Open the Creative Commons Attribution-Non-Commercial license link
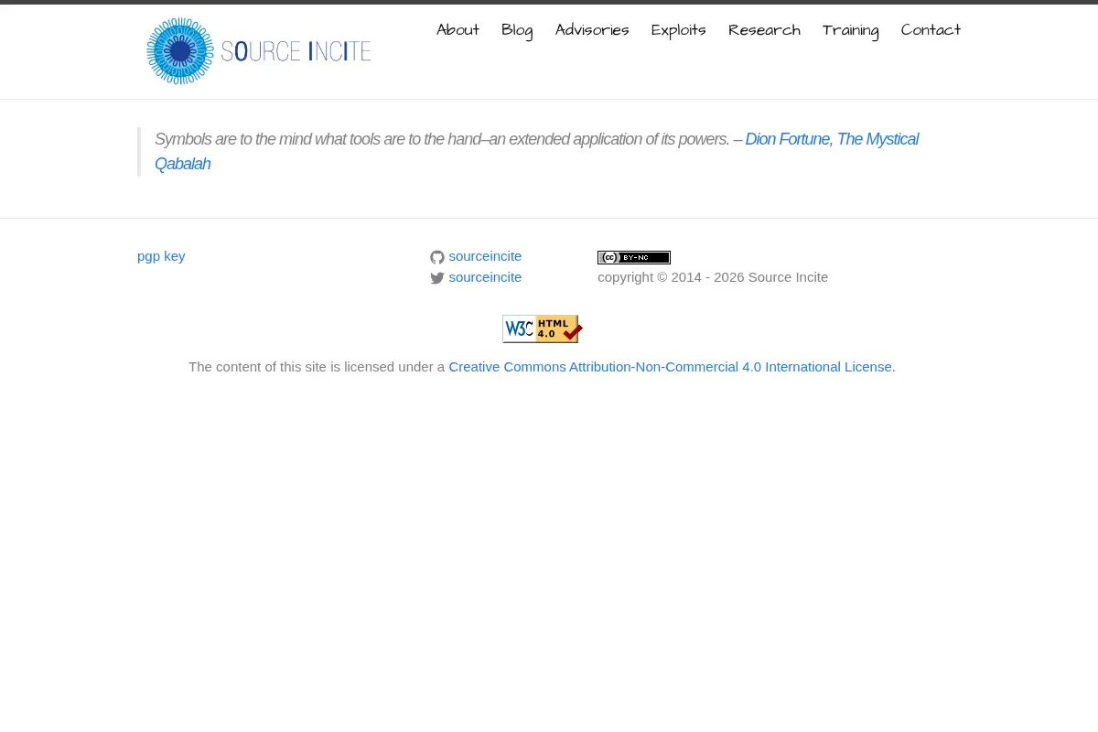This screenshot has width=1098, height=732. [672, 367]
